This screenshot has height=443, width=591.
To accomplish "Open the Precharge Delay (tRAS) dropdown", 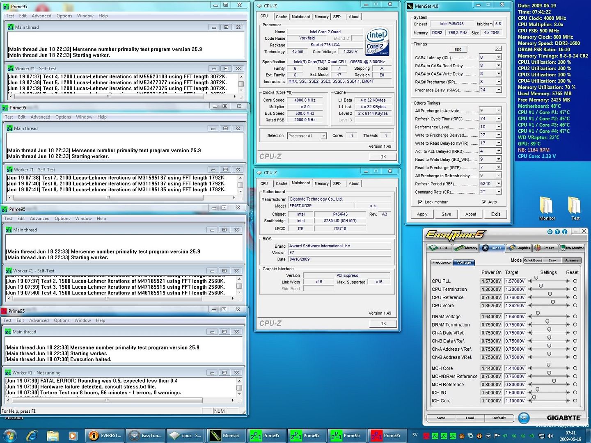I will [499, 90].
